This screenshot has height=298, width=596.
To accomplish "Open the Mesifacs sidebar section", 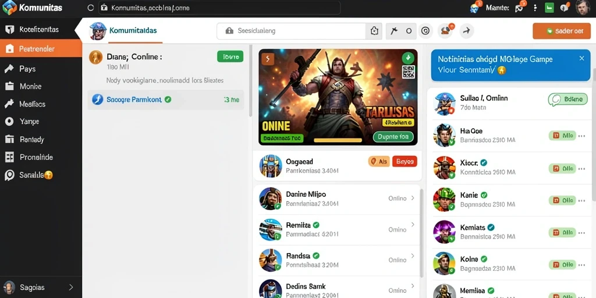I will tap(41, 104).
